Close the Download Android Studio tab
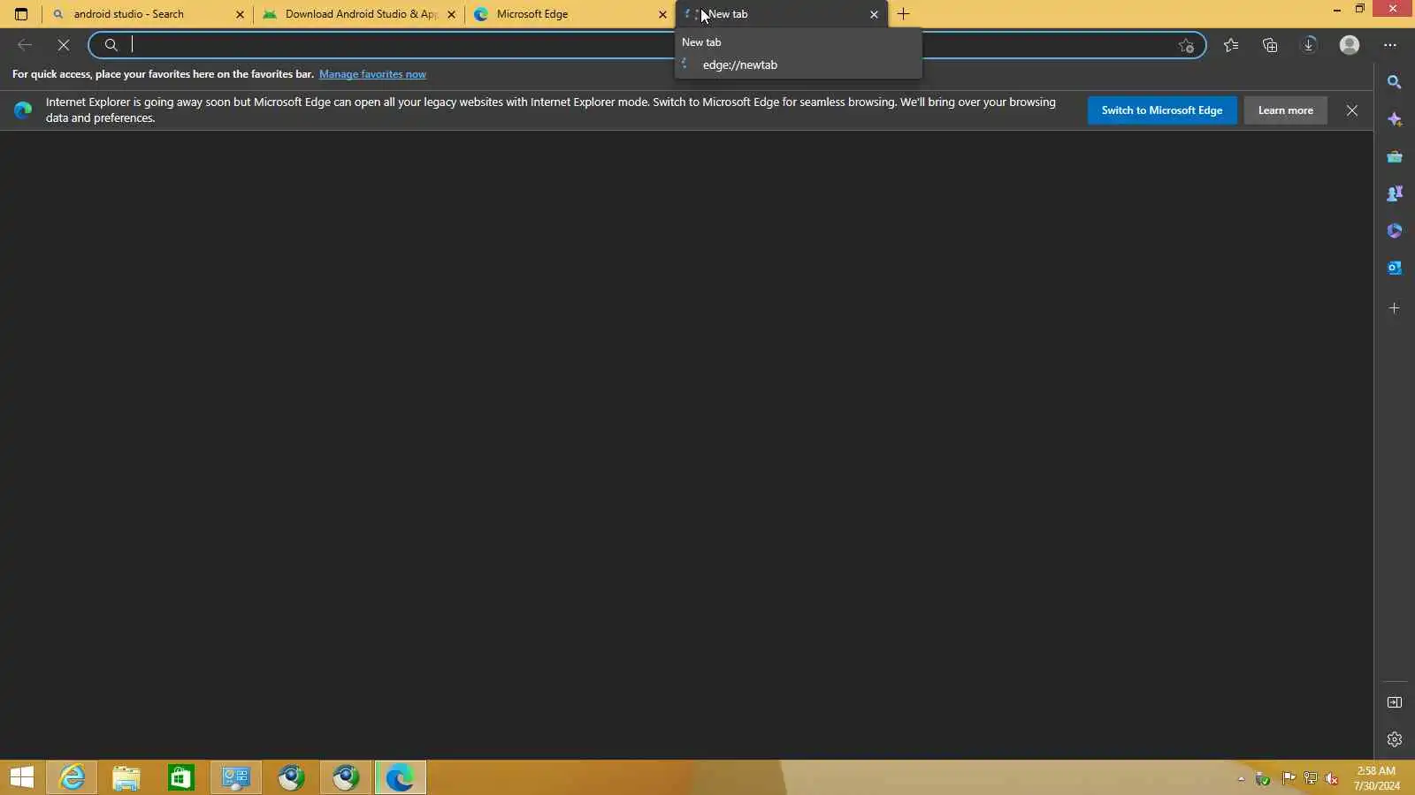This screenshot has width=1415, height=795. point(451,14)
